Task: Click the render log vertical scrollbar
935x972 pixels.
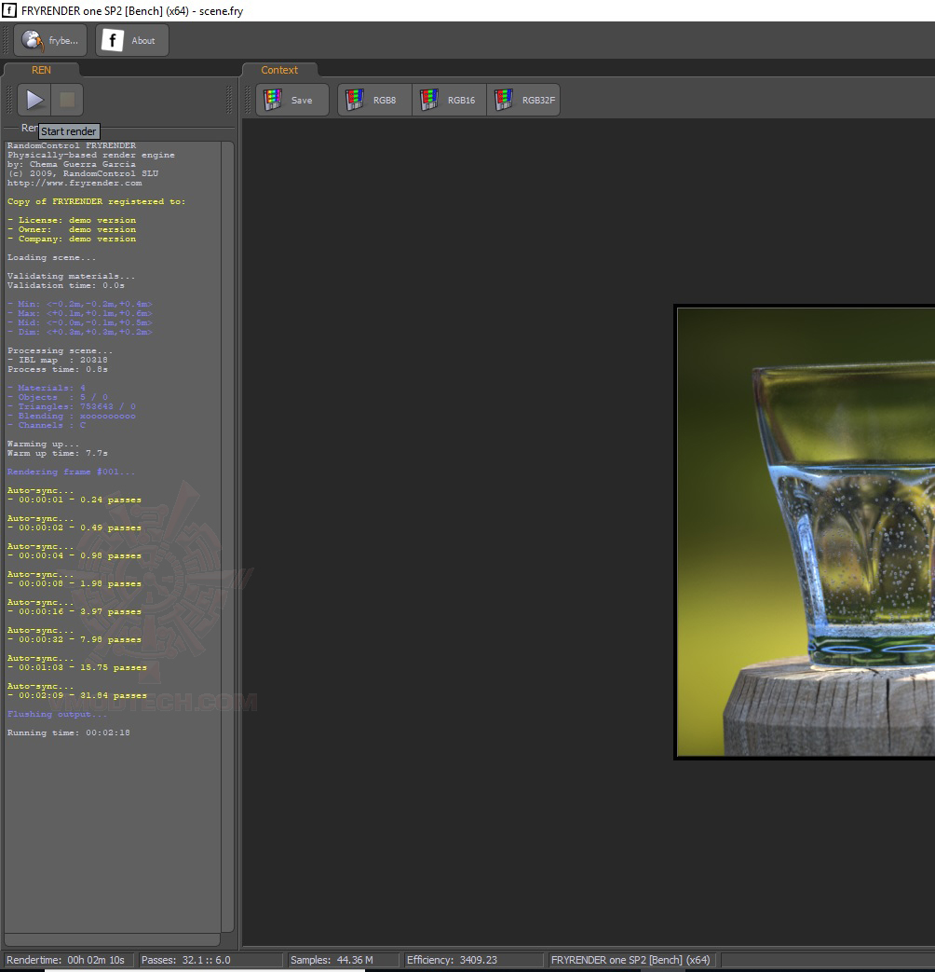Action: pyautogui.click(x=227, y=536)
